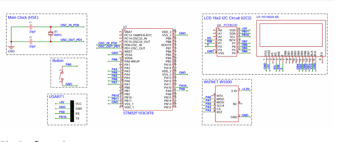Select the OSC_IN_PD0 net label near crystal

pos(69,25)
